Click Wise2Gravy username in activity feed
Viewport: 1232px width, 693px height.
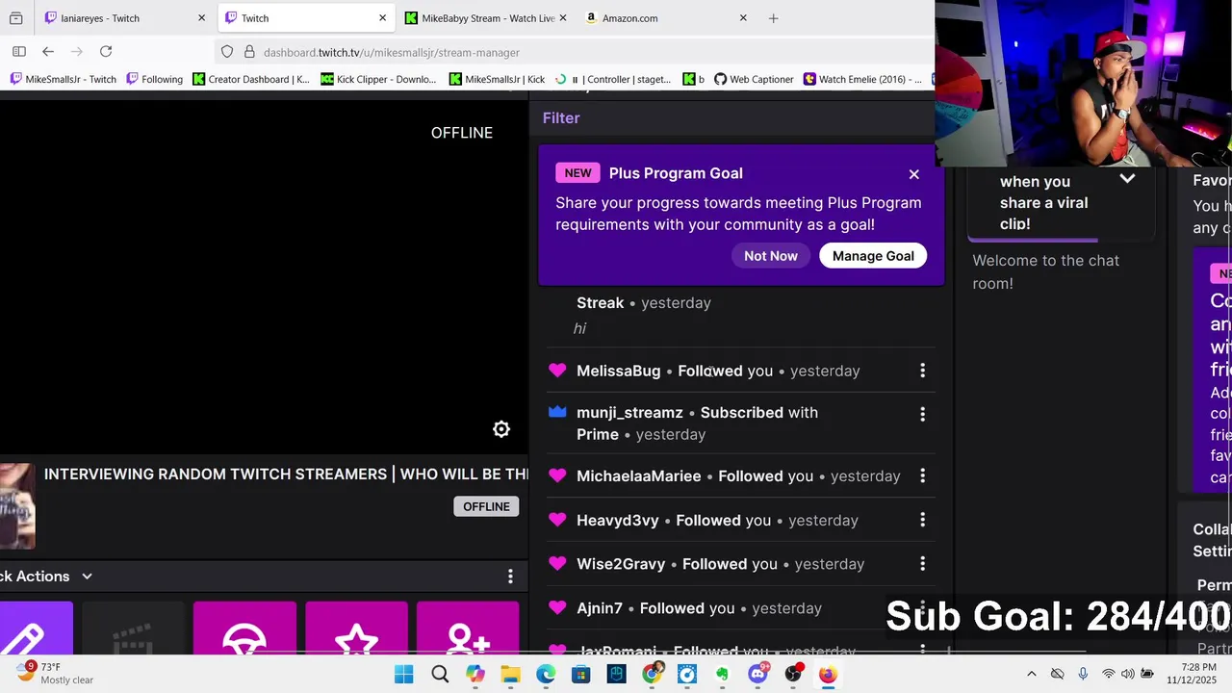click(x=621, y=564)
